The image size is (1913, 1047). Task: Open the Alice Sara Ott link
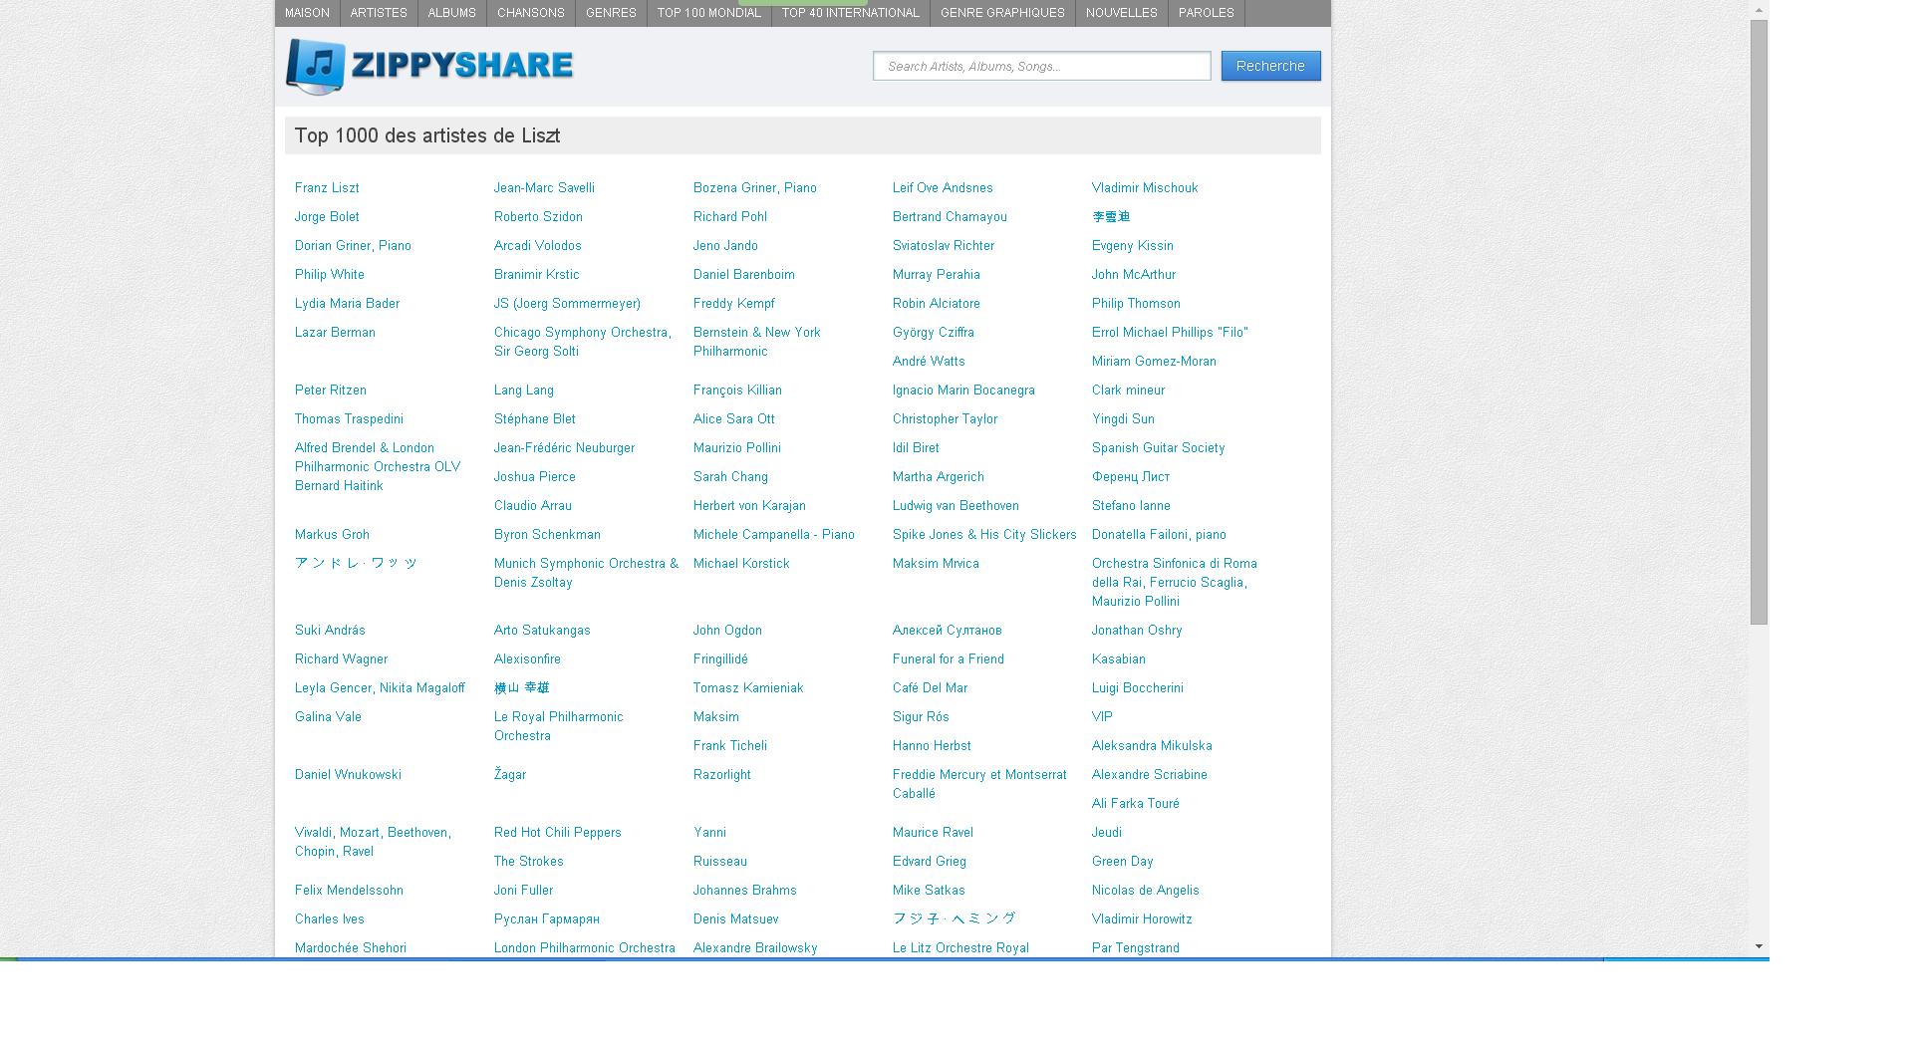[x=734, y=419]
